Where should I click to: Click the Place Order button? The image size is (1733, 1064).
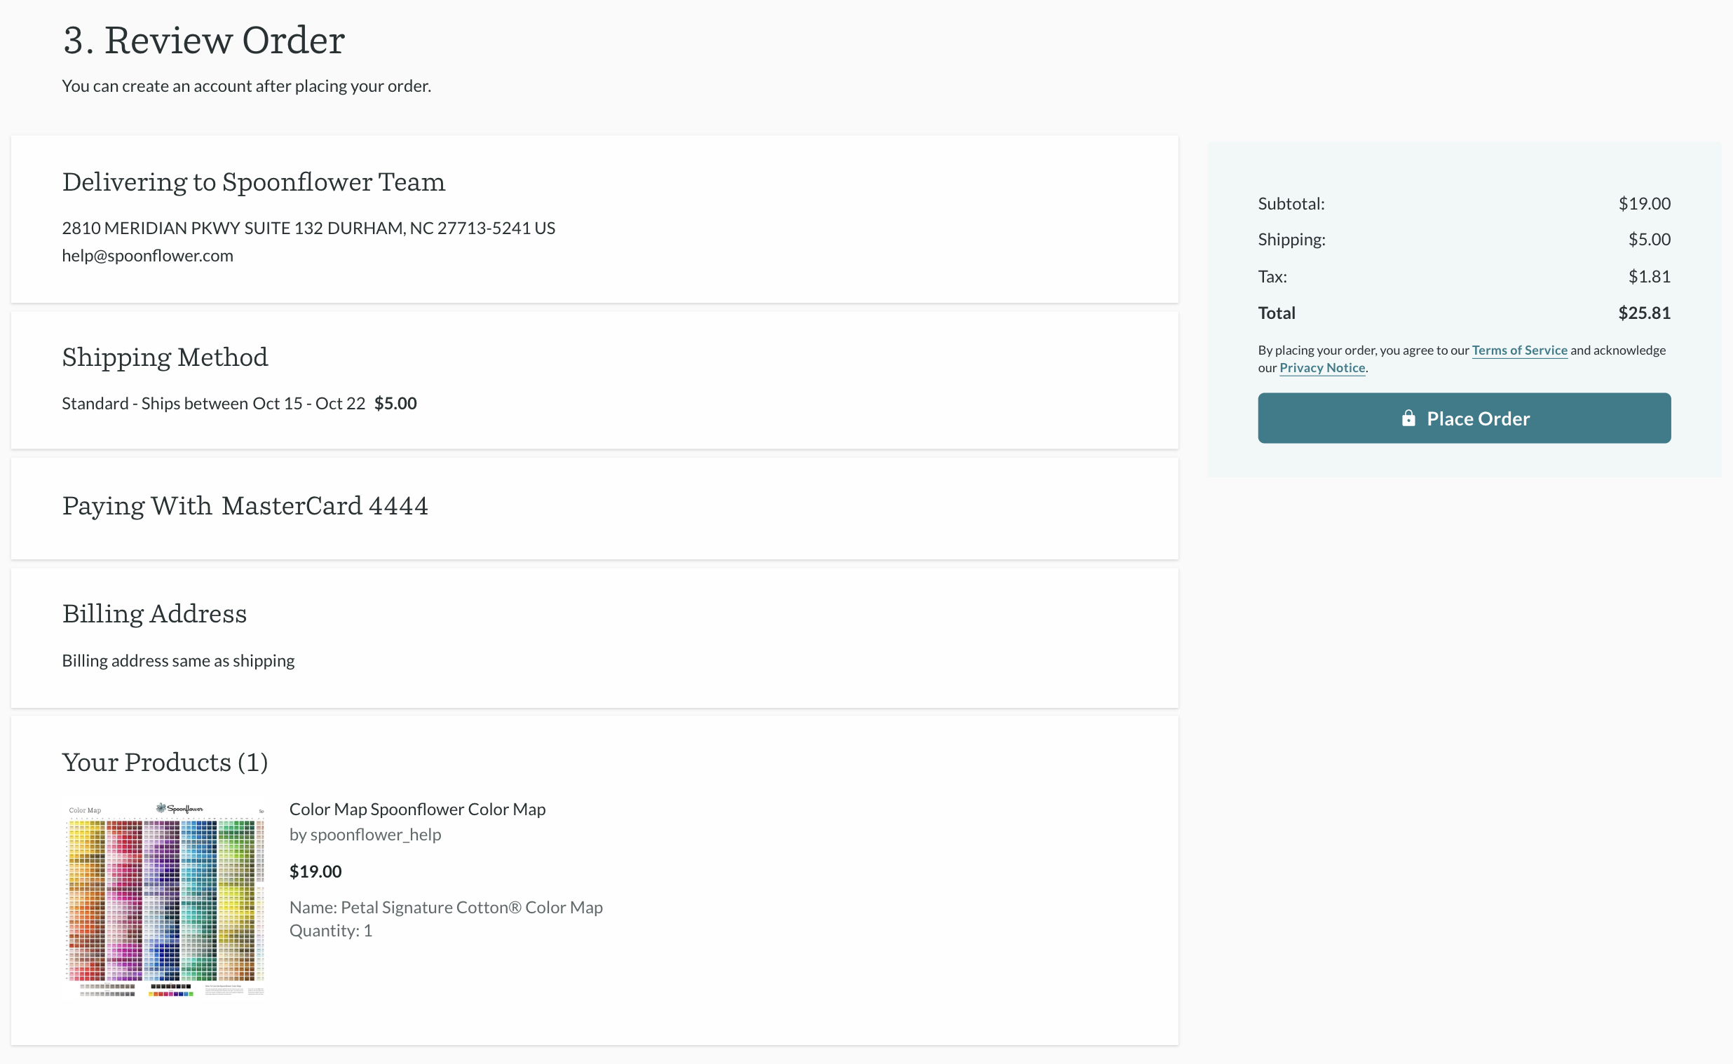[1464, 418]
